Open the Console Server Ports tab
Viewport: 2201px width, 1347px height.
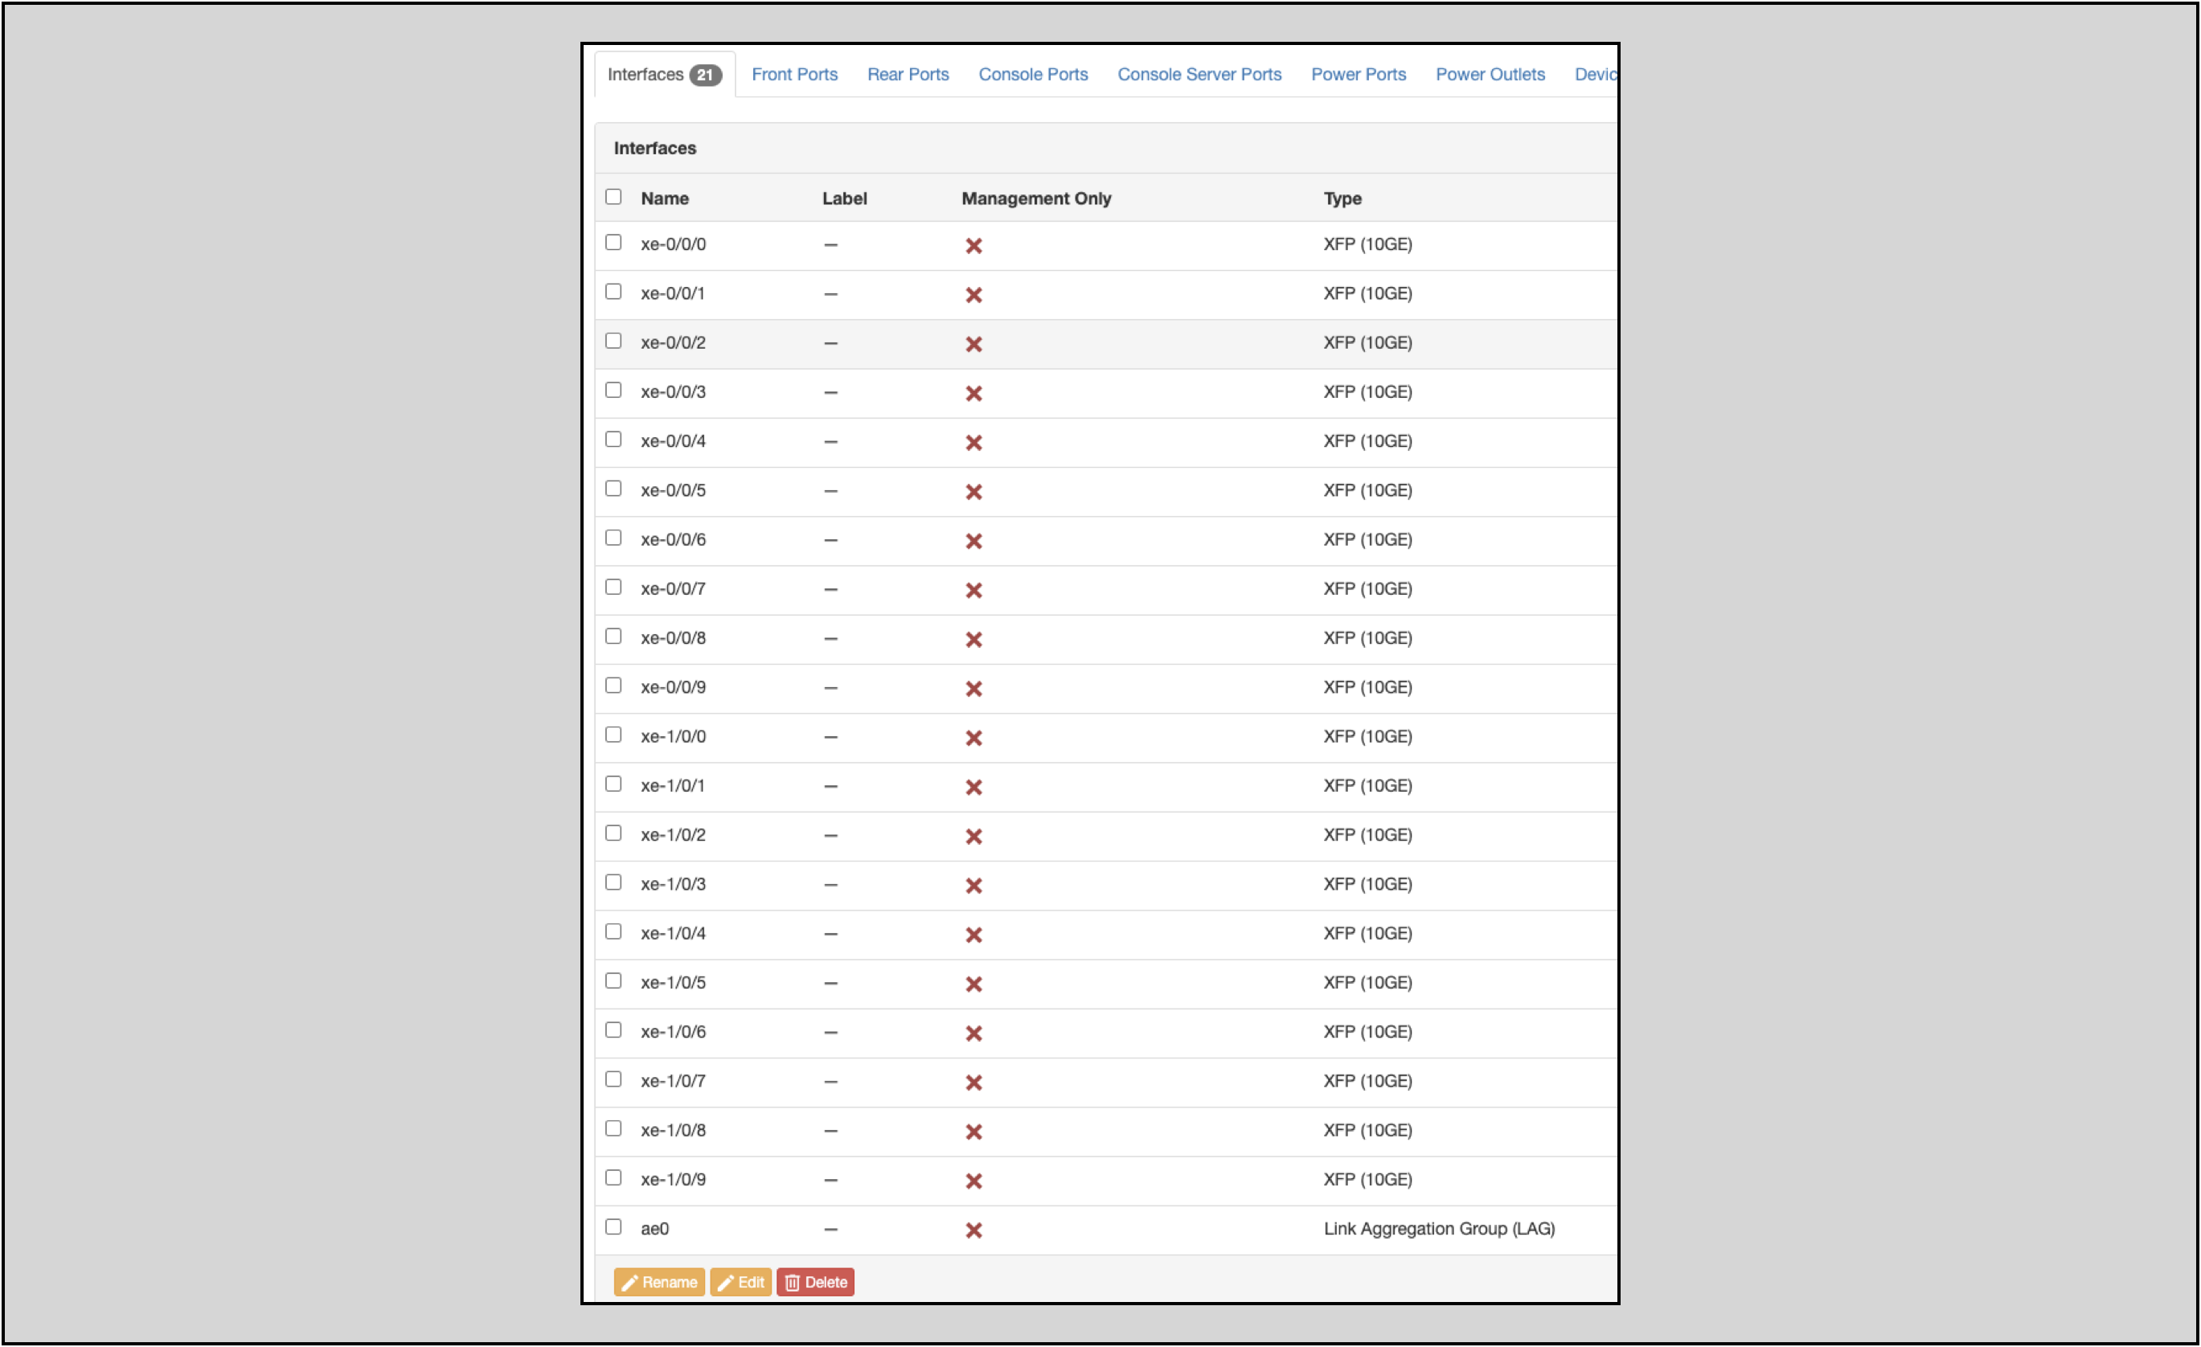pos(1199,74)
